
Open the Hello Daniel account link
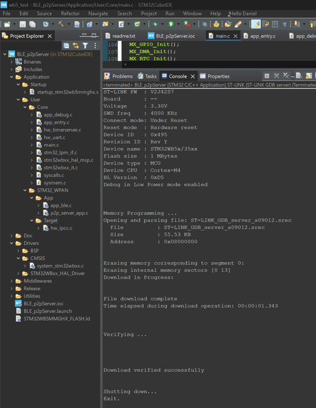(x=242, y=13)
